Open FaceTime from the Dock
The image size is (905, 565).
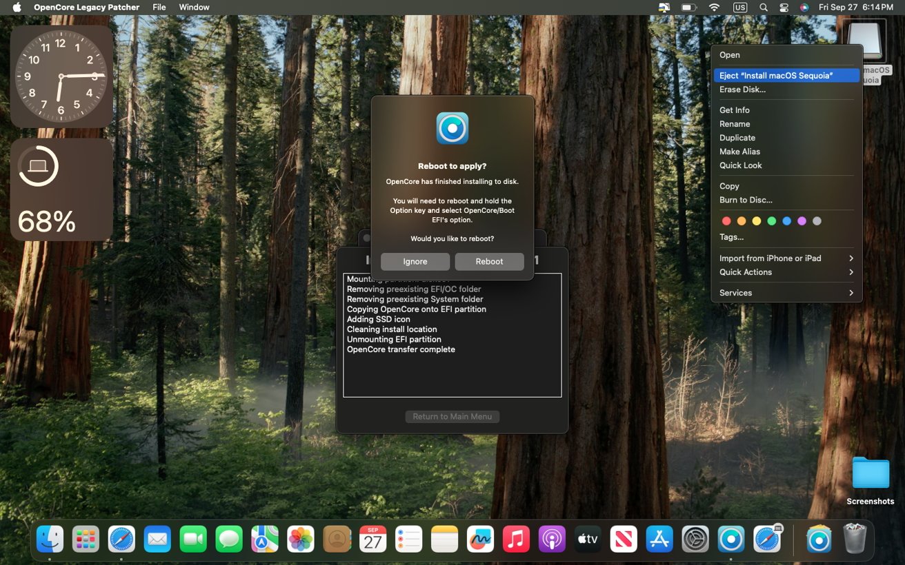click(x=193, y=539)
